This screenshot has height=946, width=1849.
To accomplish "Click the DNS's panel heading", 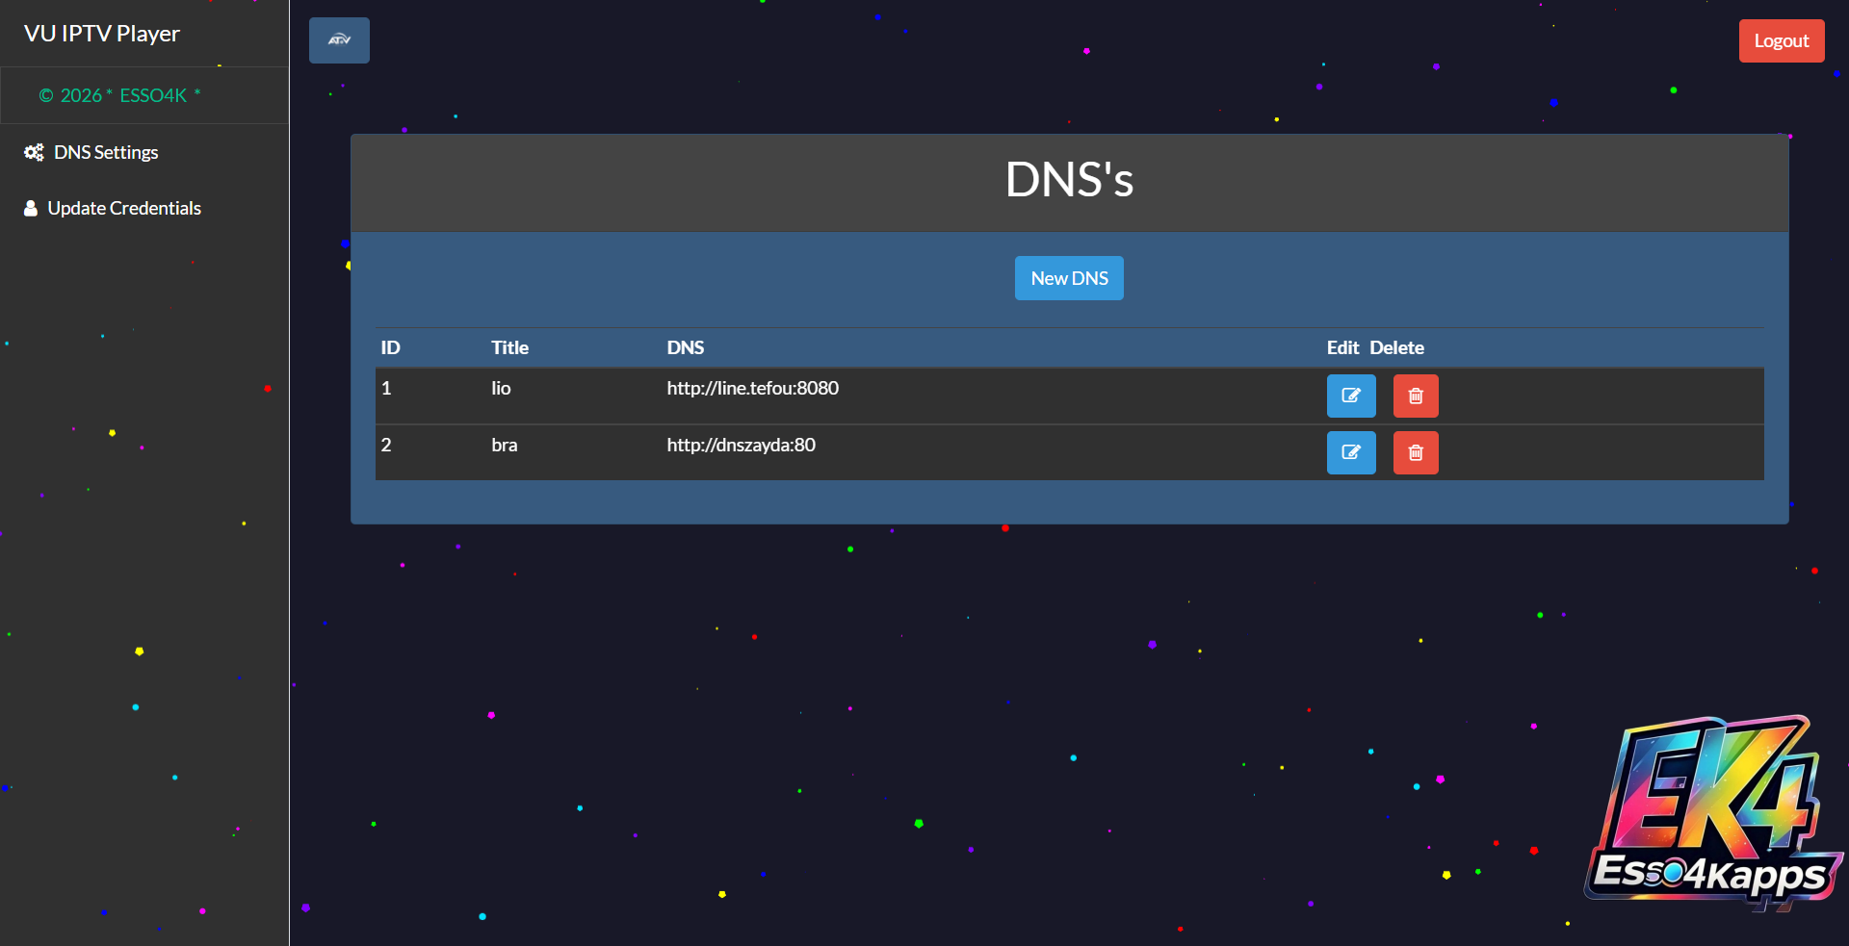I will (x=1069, y=180).
